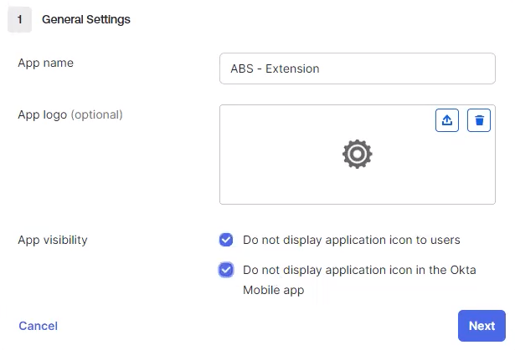The height and width of the screenshot is (350, 515).
Task: Click the bottom edge area of the logo preview box
Action: tap(358, 197)
